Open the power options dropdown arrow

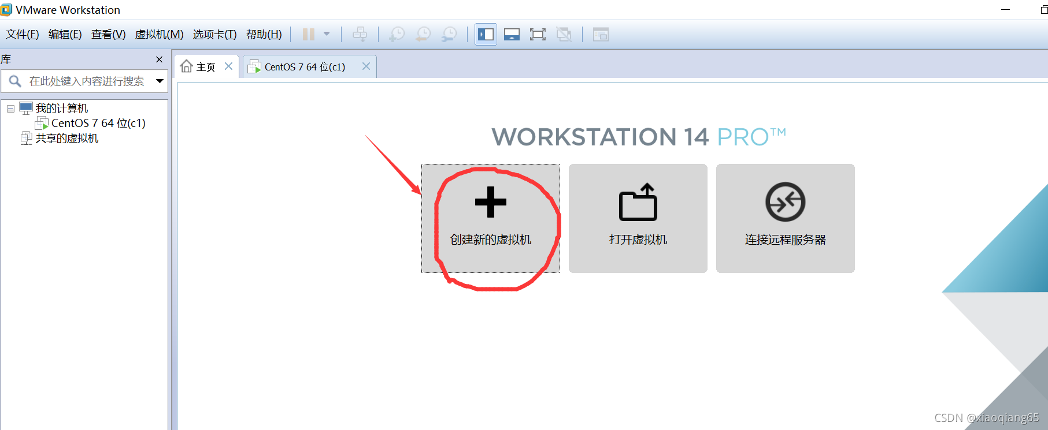pyautogui.click(x=327, y=35)
